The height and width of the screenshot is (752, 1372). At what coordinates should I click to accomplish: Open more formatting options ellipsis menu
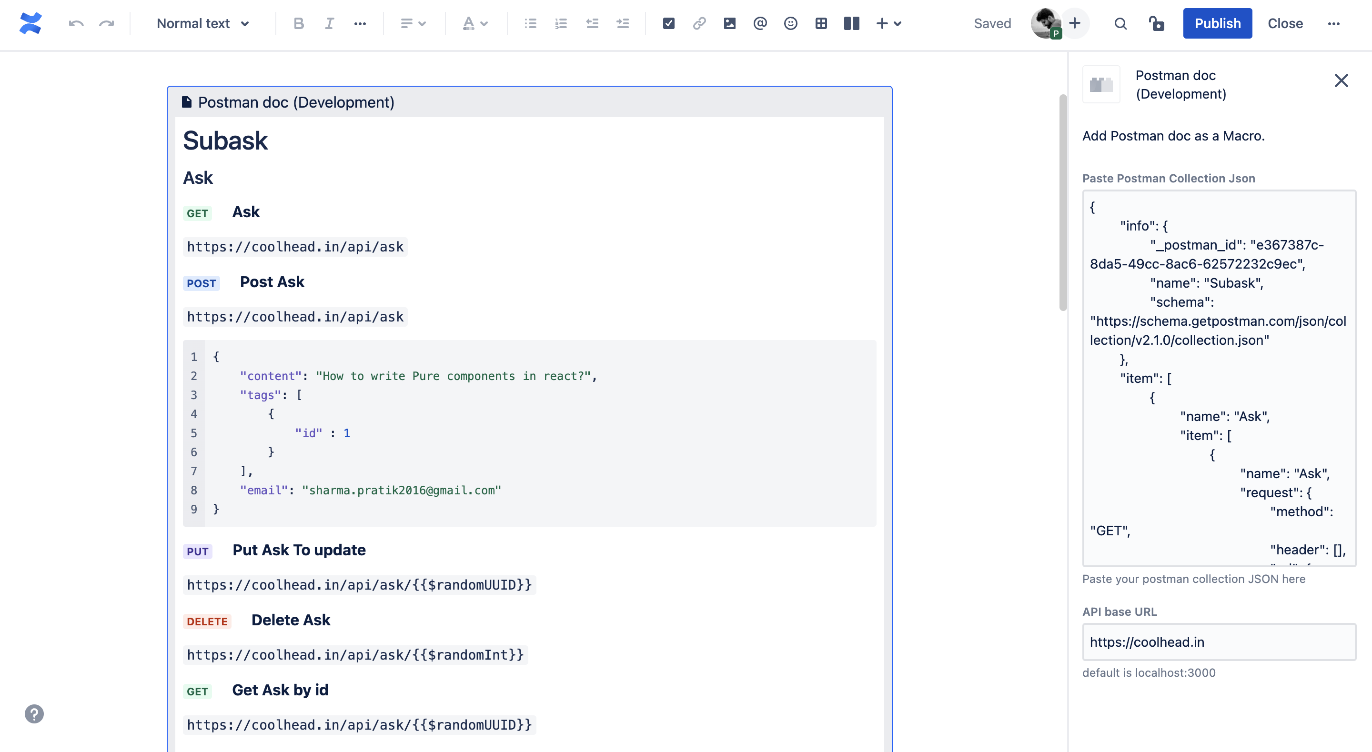click(x=360, y=23)
